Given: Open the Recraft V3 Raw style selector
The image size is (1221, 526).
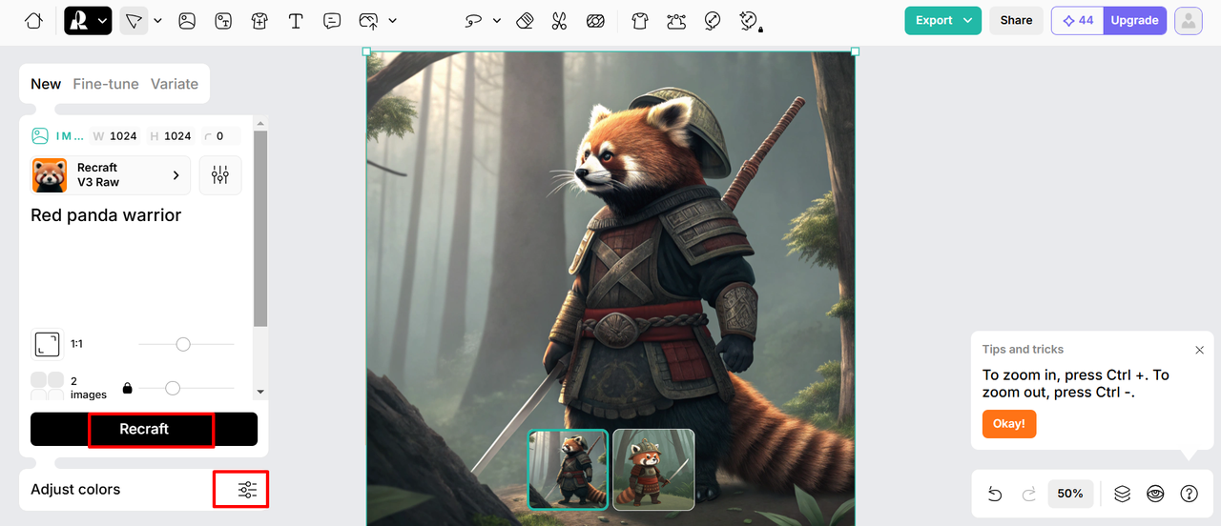Looking at the screenshot, I should (111, 175).
